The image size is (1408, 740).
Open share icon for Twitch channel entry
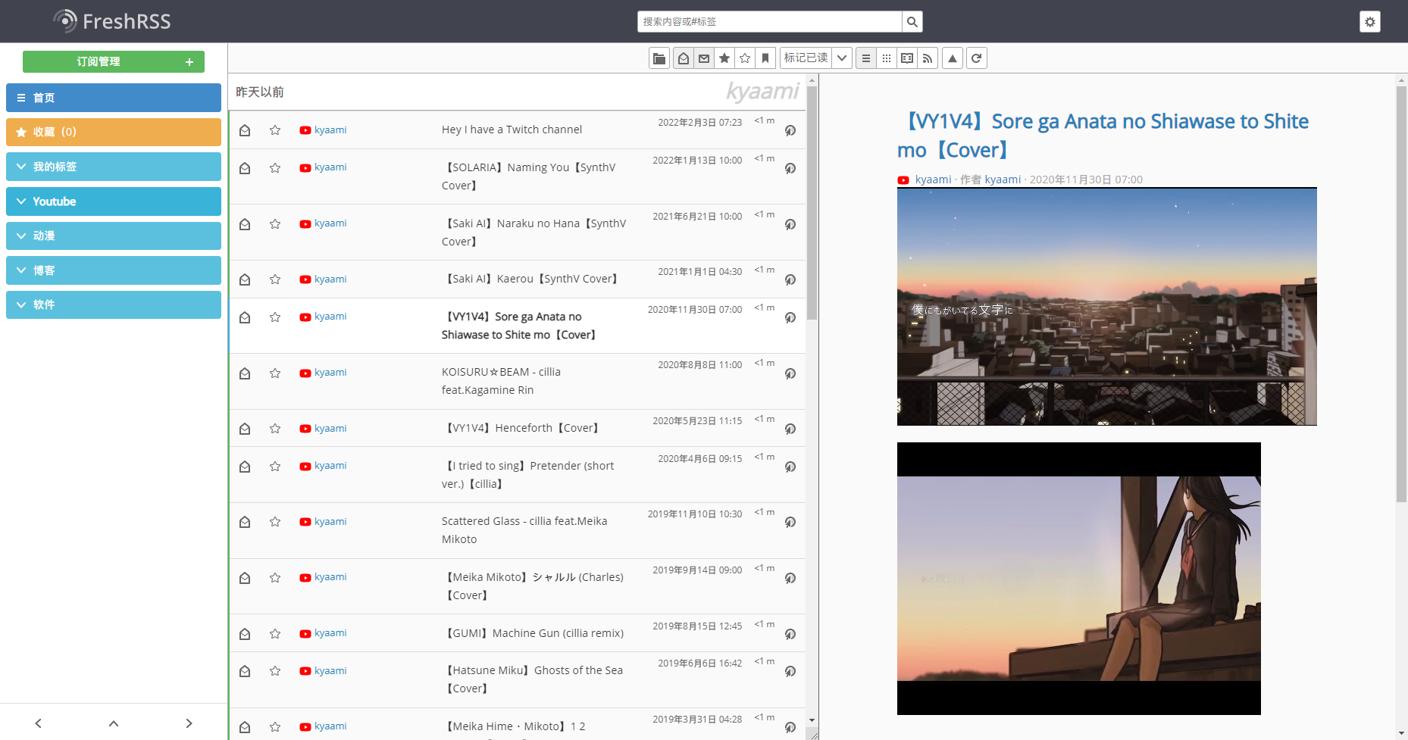[790, 130]
